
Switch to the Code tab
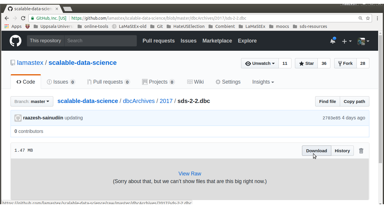coord(26,82)
